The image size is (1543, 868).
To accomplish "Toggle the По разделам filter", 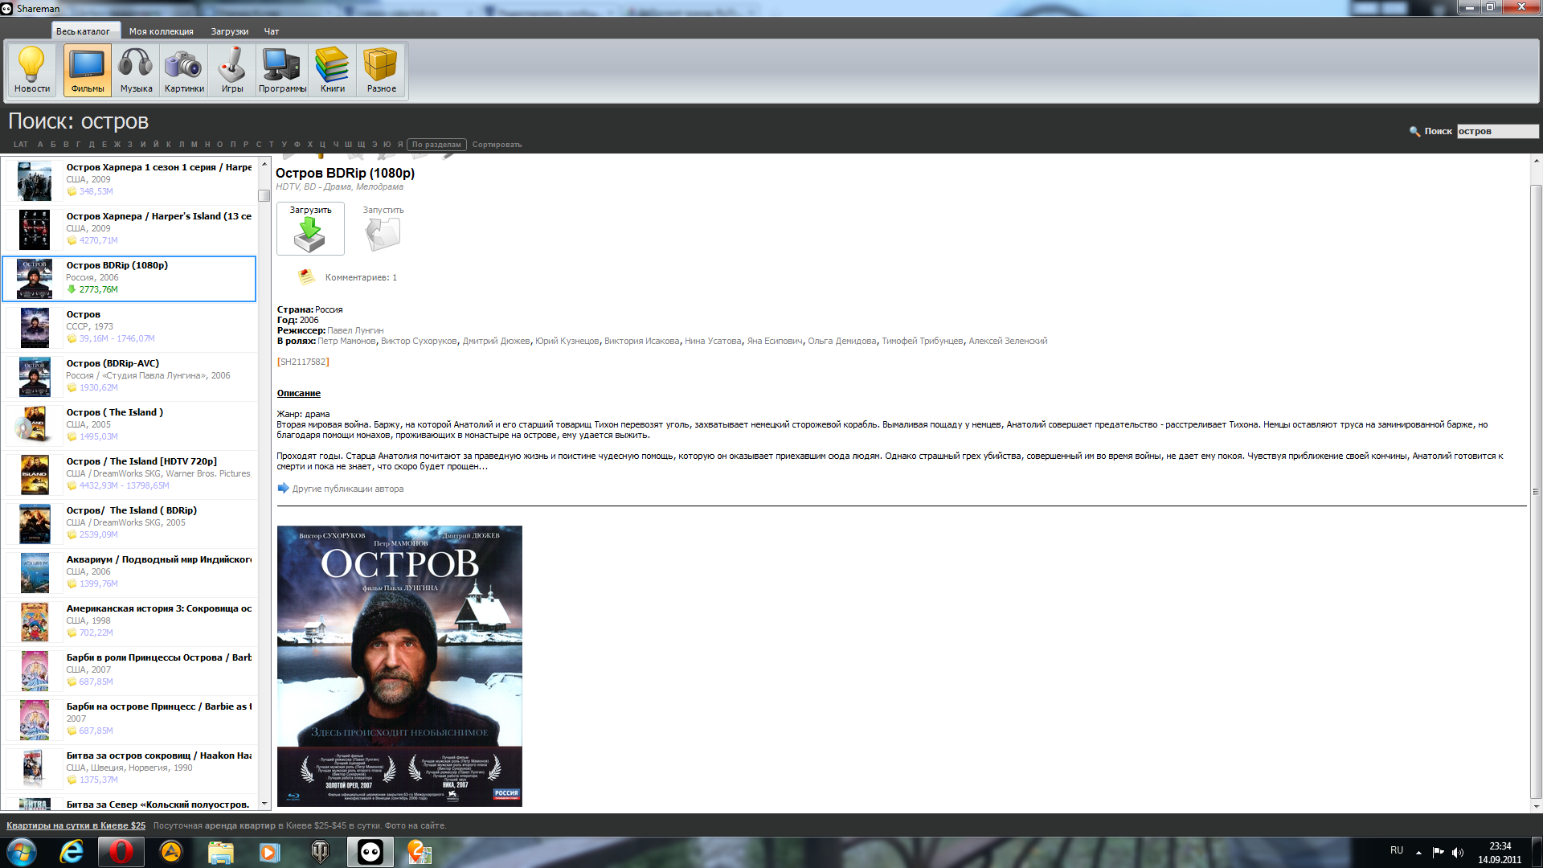I will click(436, 145).
